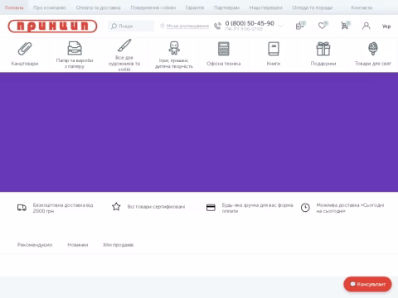
Task: Open the Контакти menu item
Action: click(x=362, y=7)
